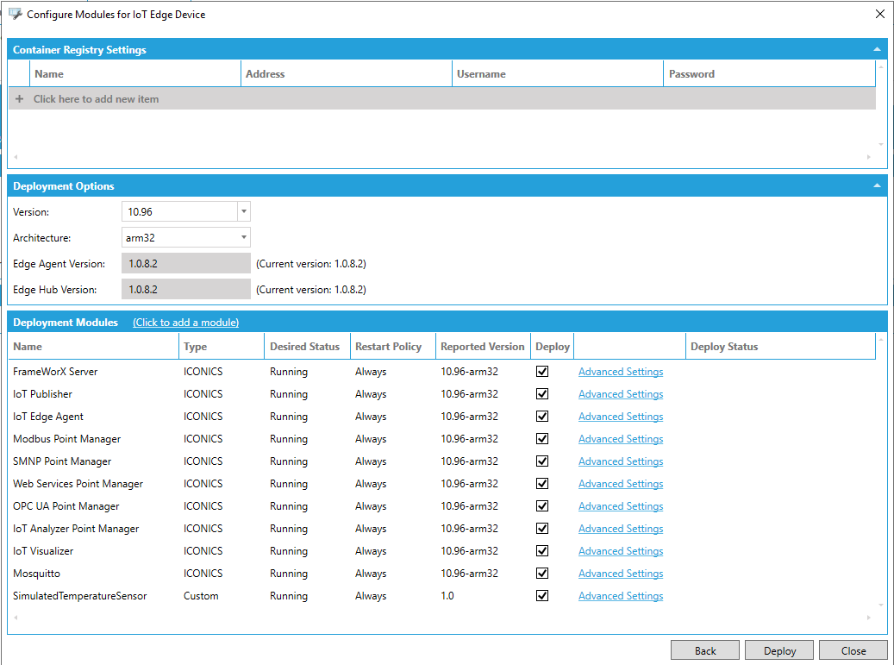Viewport: 894px width, 665px height.
Task: Click the Password column header
Action: click(x=769, y=73)
